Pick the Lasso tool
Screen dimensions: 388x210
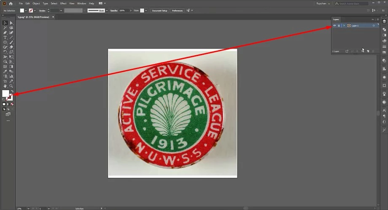[11, 28]
